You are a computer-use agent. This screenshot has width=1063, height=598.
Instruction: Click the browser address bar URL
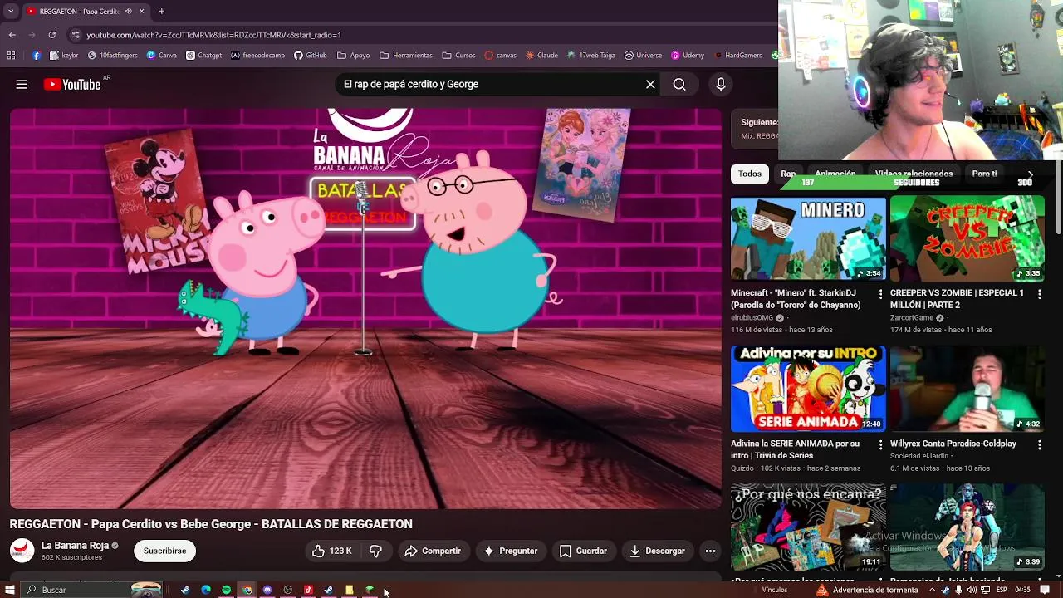[x=213, y=35]
